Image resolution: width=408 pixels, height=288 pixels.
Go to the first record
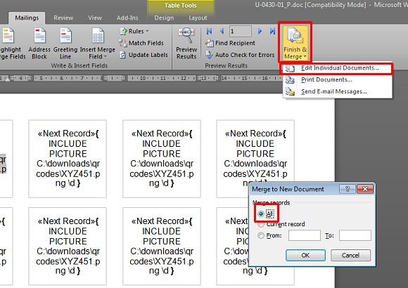[209, 32]
